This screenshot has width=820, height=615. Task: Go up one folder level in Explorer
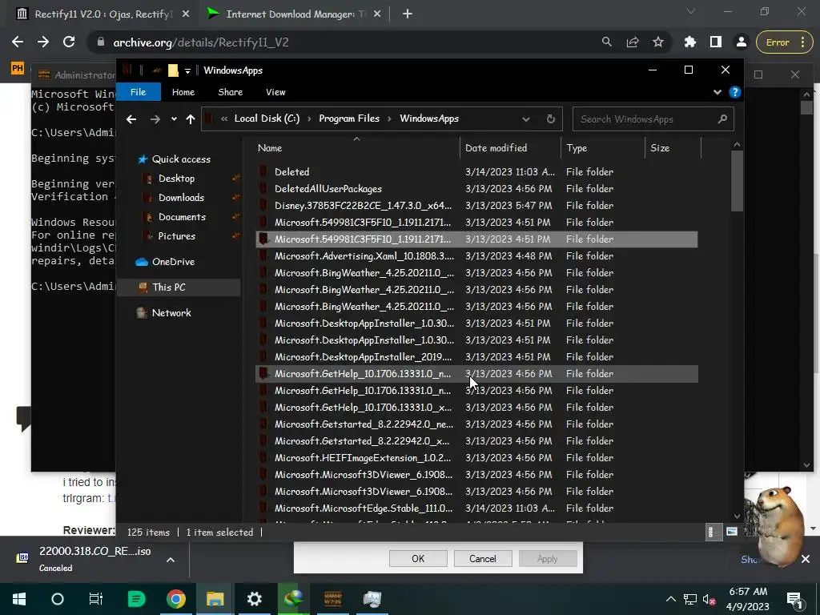[191, 119]
